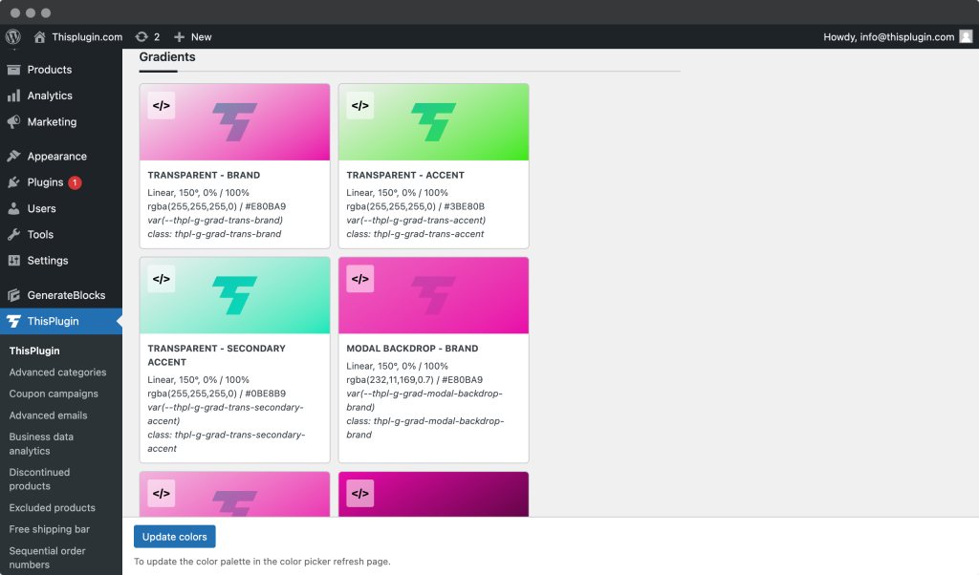
Task: Click the WordPress logo in the admin bar
Action: 12,37
